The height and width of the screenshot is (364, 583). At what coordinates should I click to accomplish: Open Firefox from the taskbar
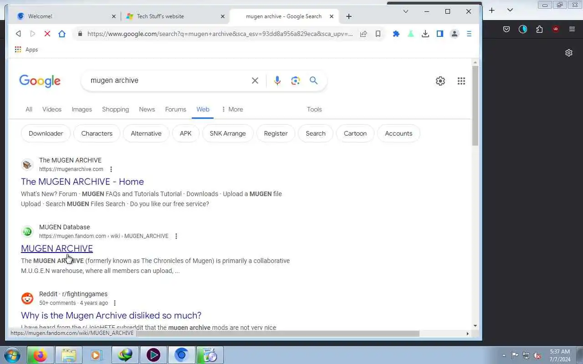(41, 355)
